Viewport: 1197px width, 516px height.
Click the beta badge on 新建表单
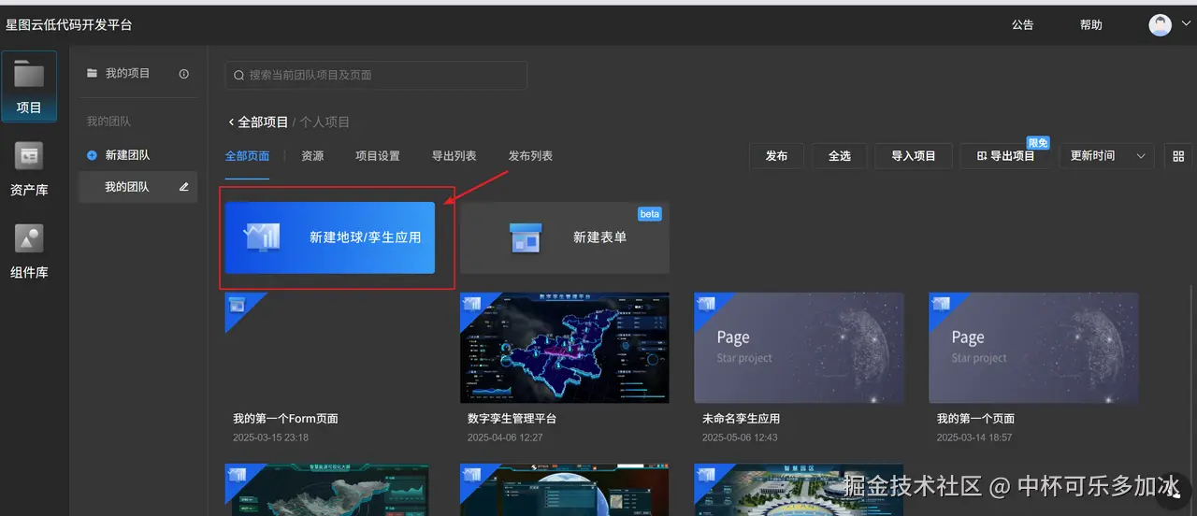pyautogui.click(x=649, y=214)
